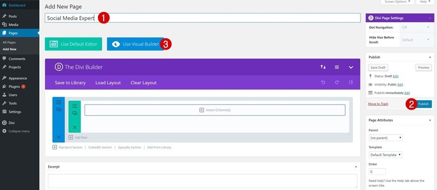This screenshot has width=437, height=190.
Task: Click Add From Library
Action: (x=159, y=147)
